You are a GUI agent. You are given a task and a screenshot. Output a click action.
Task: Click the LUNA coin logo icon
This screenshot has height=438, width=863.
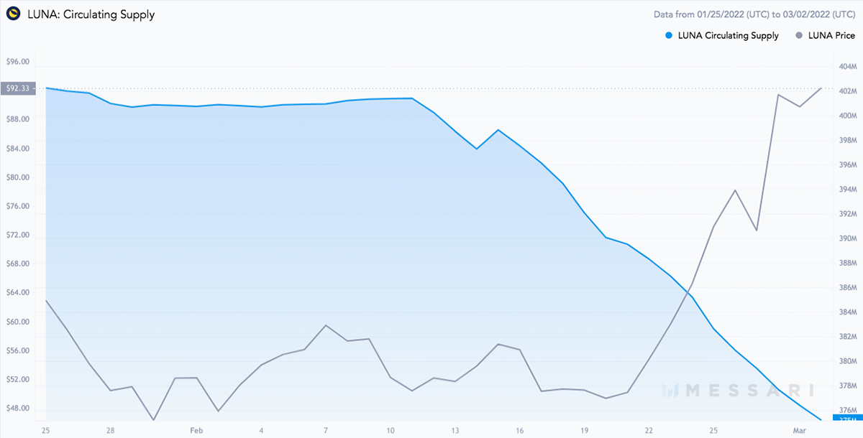(x=12, y=14)
